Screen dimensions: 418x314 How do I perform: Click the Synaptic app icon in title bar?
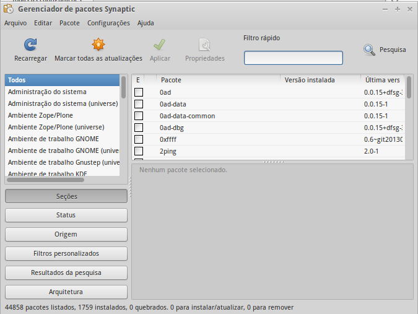[x=9, y=9]
